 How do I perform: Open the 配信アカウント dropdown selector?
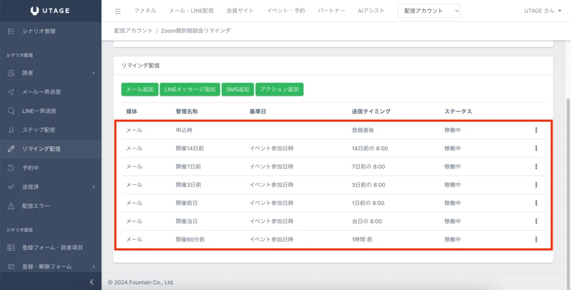(x=429, y=11)
